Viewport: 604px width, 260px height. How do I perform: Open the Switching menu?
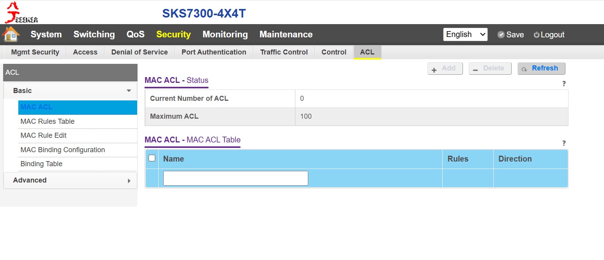point(94,34)
